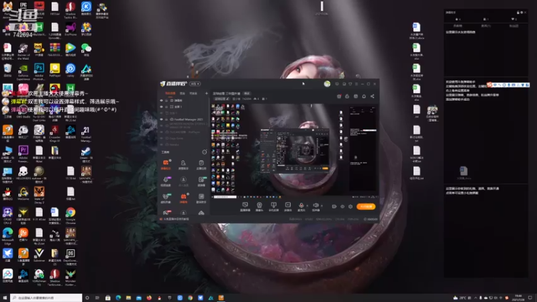This screenshot has width=537, height=302.
Task: Toggle eye visibility for Football Manager 2021 source
Action: (x=161, y=119)
